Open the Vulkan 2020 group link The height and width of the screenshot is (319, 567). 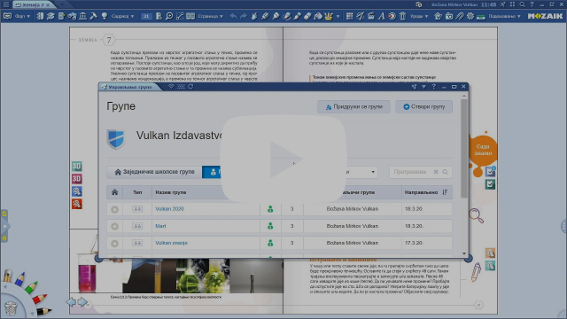pyautogui.click(x=169, y=209)
